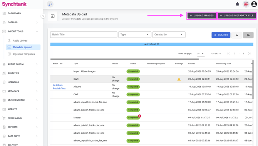
Task: Select Metadata Upload submenu item
Action: (x=23, y=47)
